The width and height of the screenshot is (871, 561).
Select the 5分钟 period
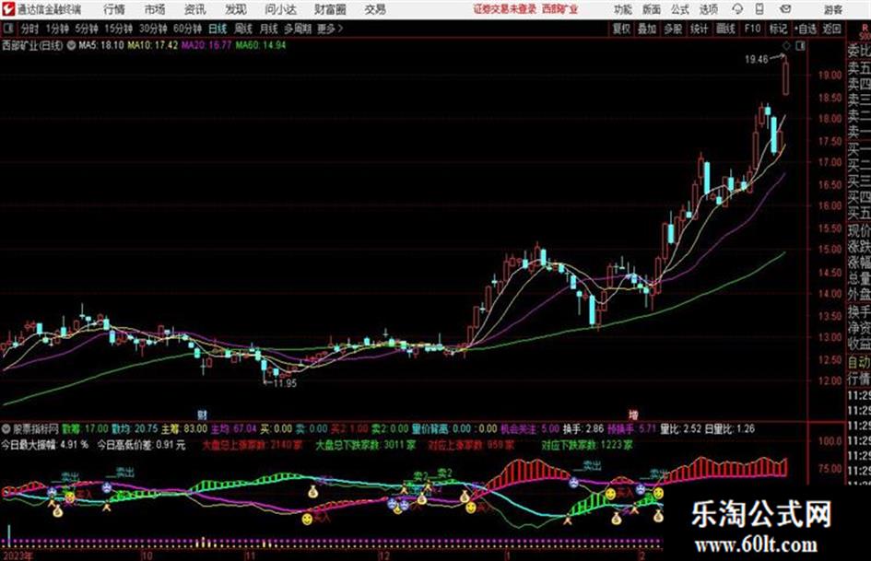[87, 29]
